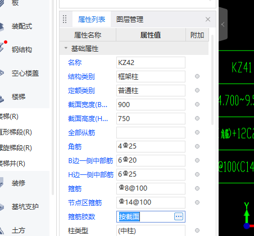Image resolution: width=254 pixels, height=236 pixels.
Task: Toggle 附加 option for 箍筋
Action: (x=197, y=188)
